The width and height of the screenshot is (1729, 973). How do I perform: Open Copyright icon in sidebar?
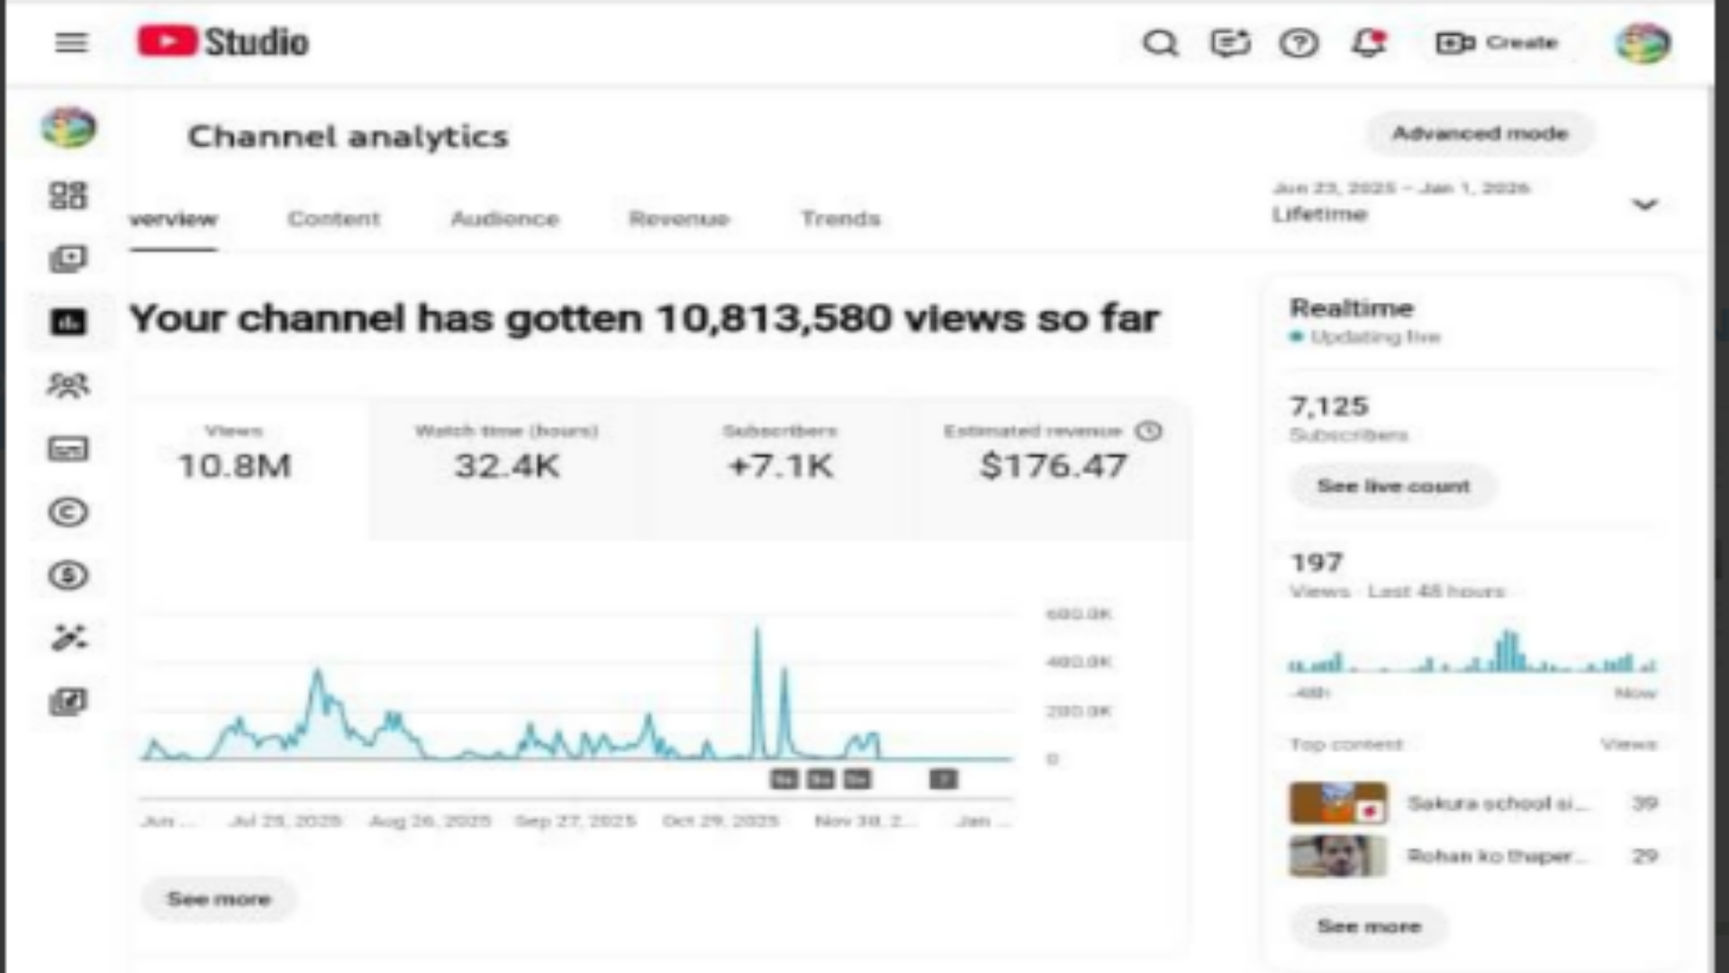(68, 512)
